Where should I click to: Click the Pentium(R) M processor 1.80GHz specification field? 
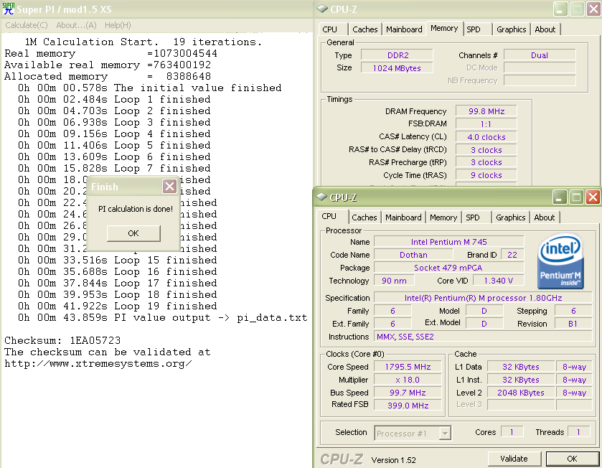483,298
